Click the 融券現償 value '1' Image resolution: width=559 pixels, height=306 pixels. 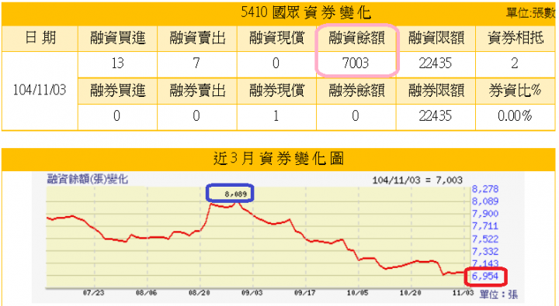coord(276,116)
